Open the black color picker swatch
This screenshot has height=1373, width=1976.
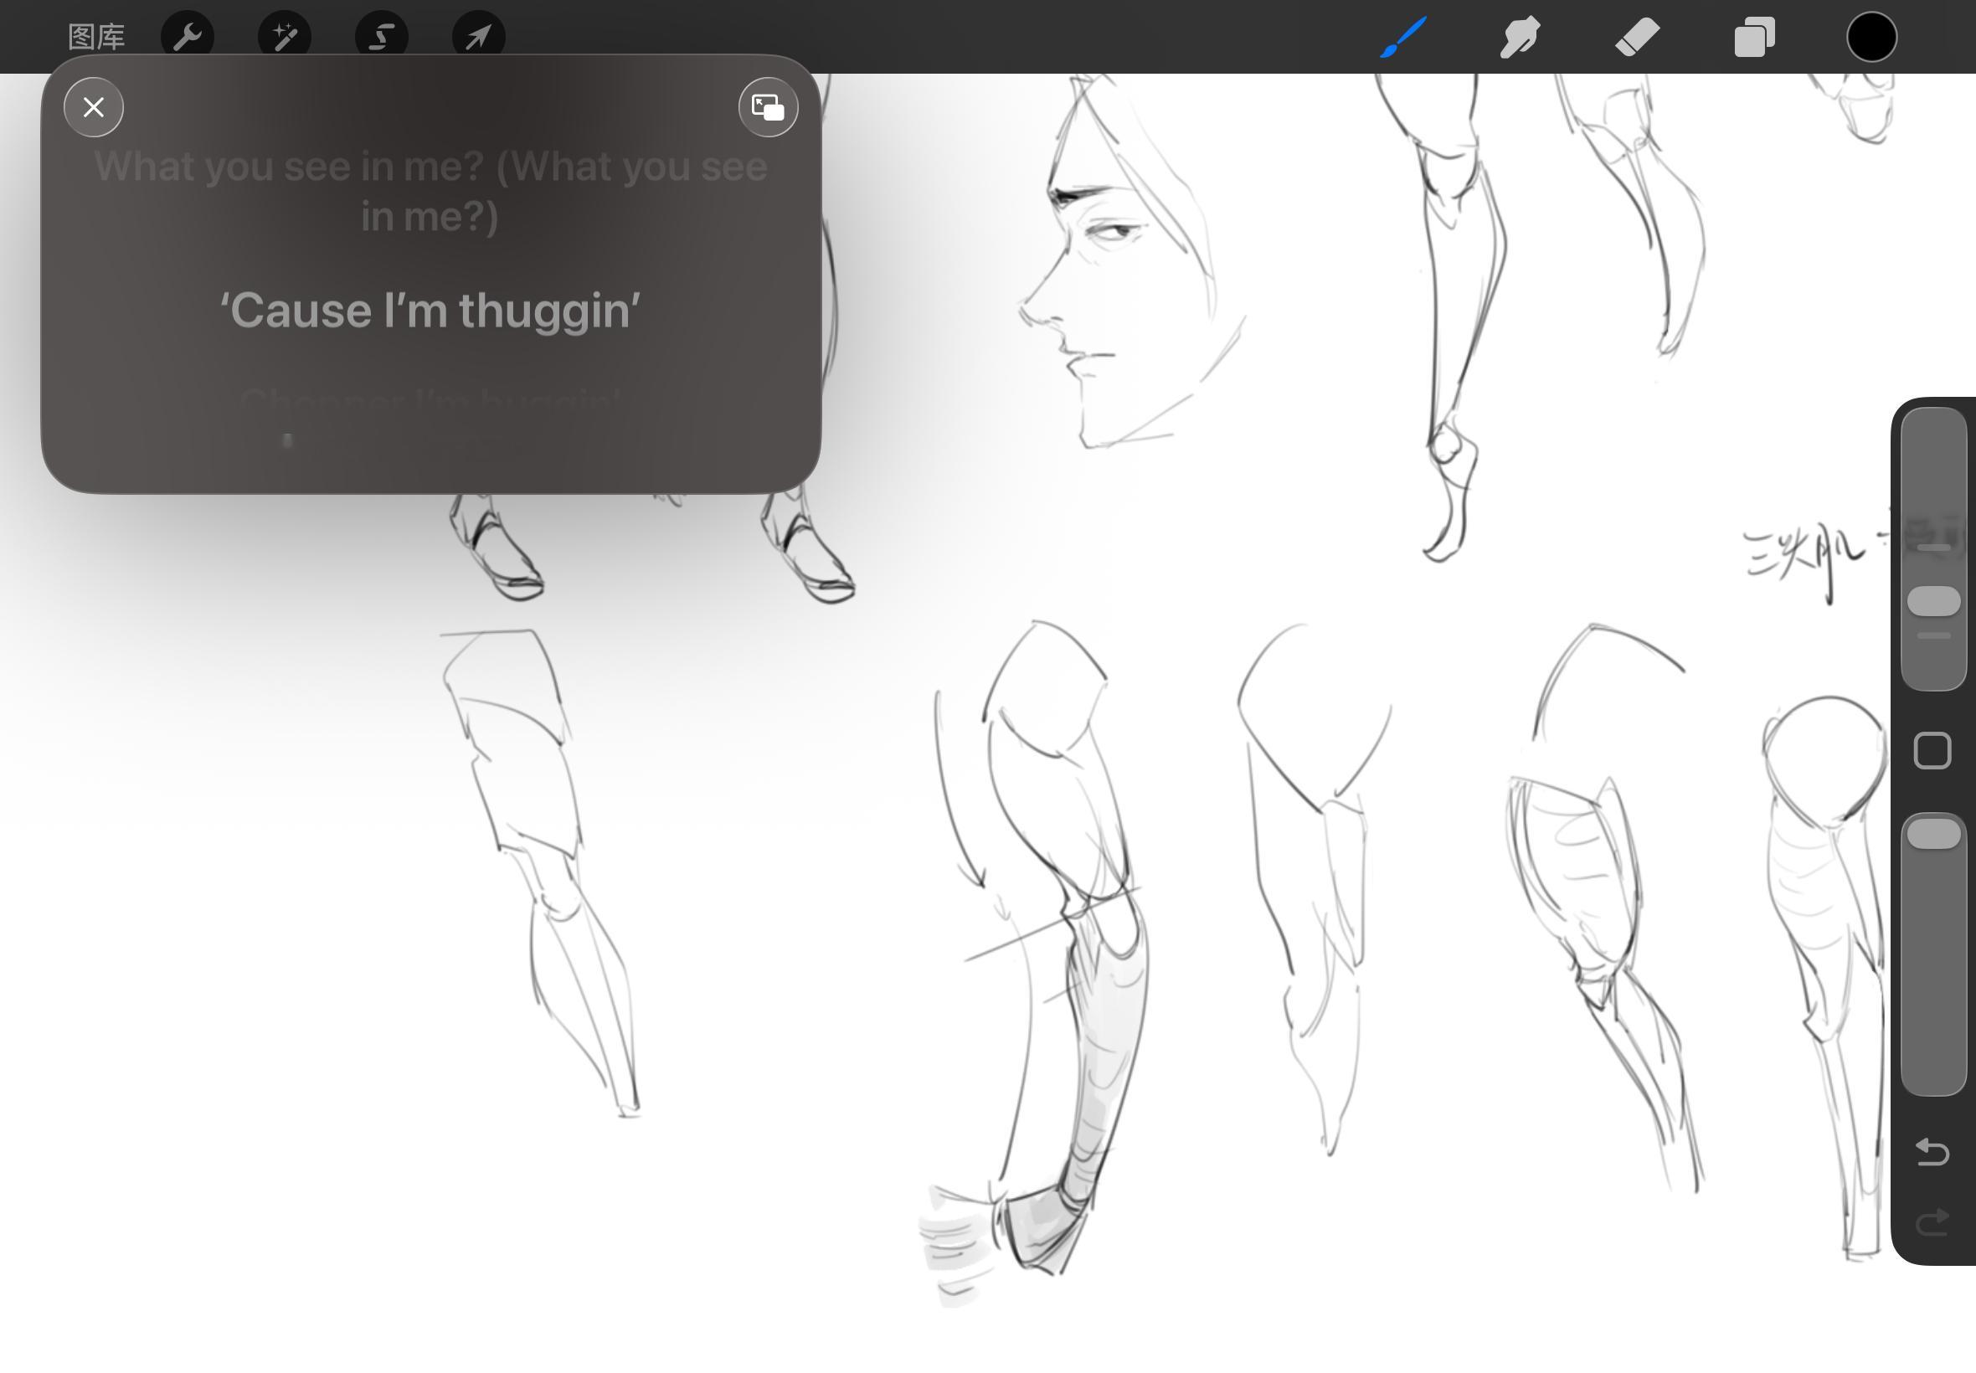(1871, 37)
